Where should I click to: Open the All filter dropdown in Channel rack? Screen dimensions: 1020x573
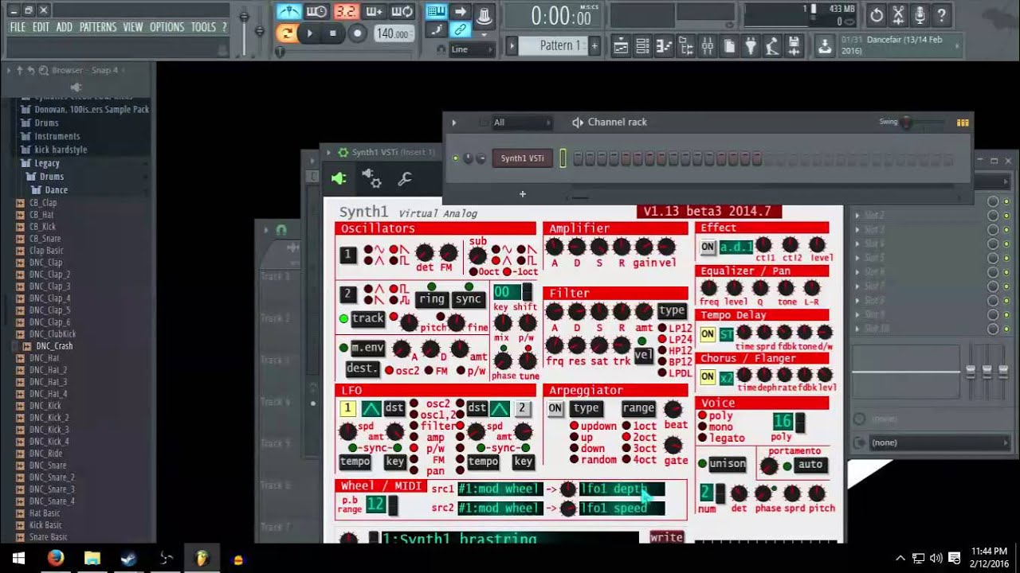pos(521,123)
